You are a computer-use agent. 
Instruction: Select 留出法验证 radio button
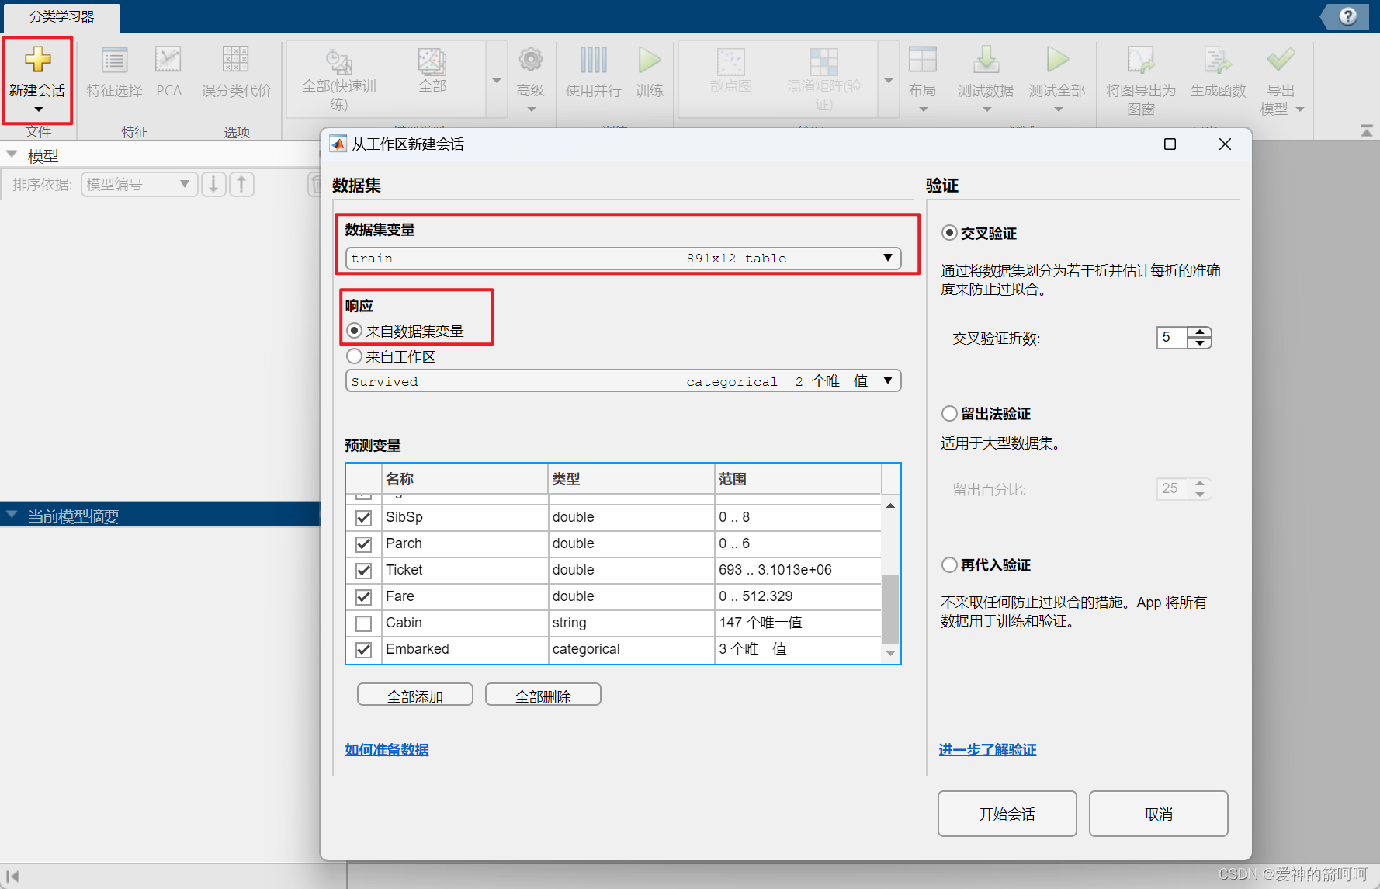pos(949,413)
